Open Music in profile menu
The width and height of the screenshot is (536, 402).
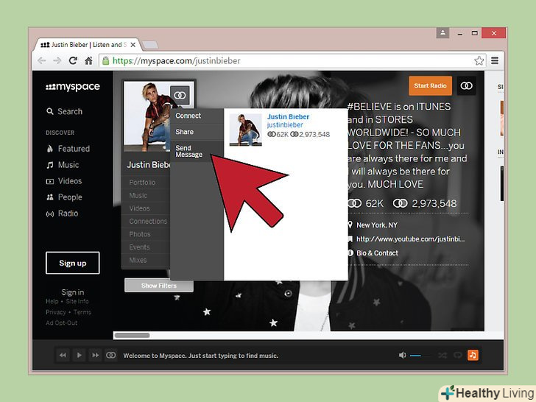pyautogui.click(x=138, y=196)
